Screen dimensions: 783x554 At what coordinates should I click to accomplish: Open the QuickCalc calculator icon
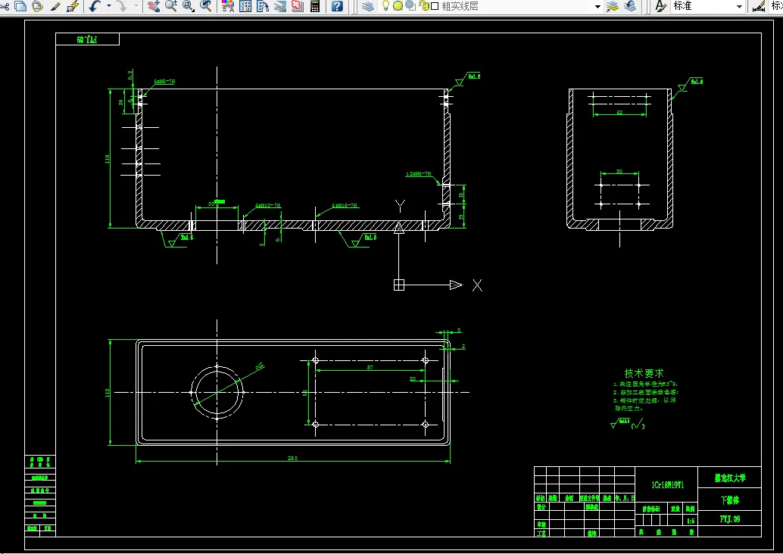pos(315,6)
